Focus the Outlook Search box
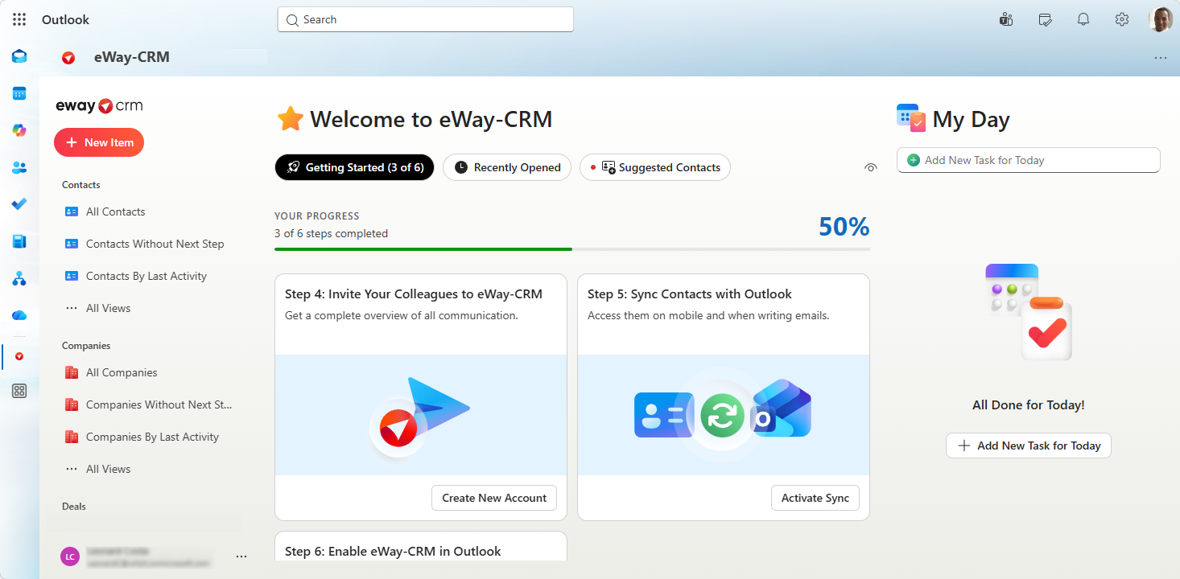Screen dimensions: 1180x579 click(x=425, y=19)
